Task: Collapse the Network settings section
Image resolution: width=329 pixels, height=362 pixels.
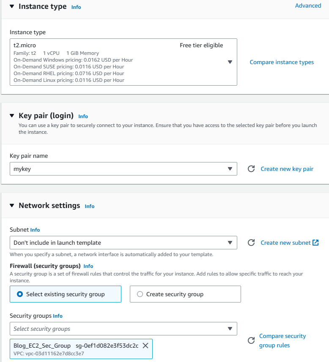Action: 12,205
